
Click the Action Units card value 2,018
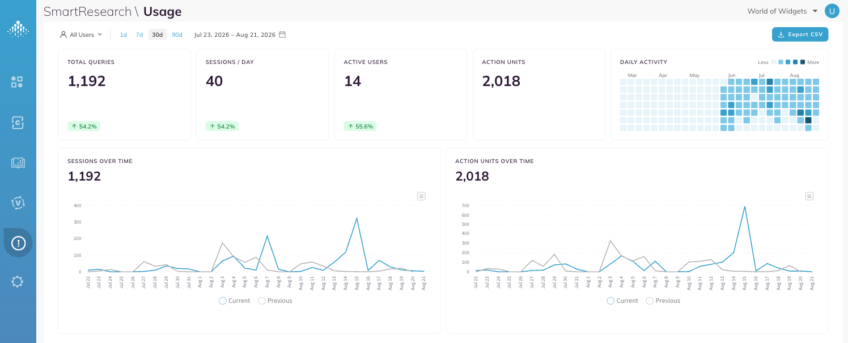pos(501,82)
